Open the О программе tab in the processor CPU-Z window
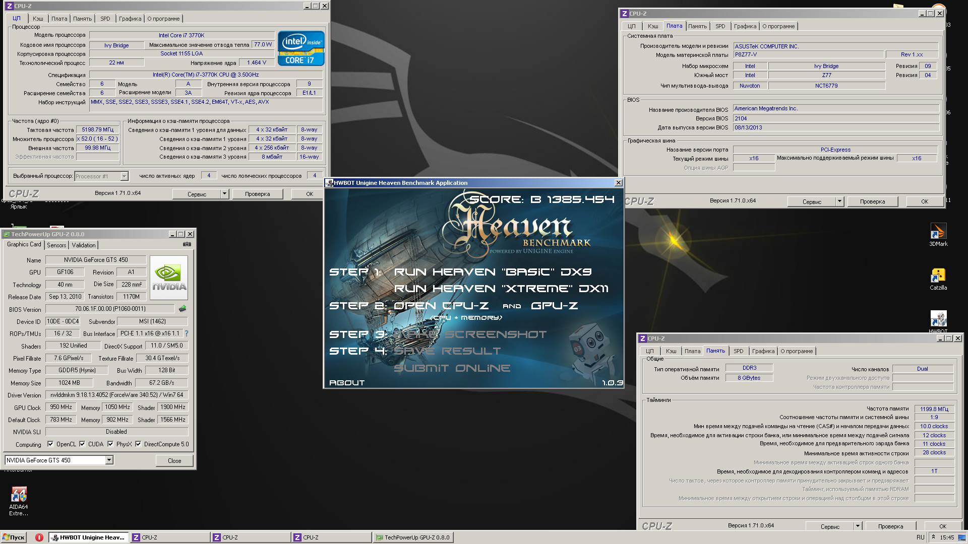Viewport: 968px width, 544px height. point(163,19)
